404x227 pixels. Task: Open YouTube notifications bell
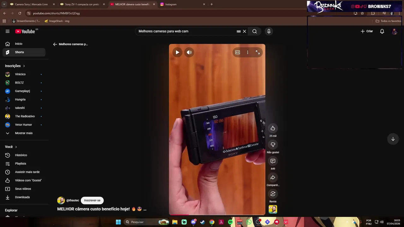coord(382,31)
